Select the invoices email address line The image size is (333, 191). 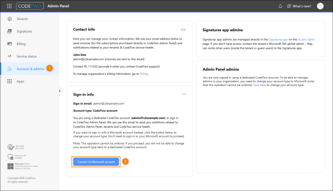(x=109, y=59)
